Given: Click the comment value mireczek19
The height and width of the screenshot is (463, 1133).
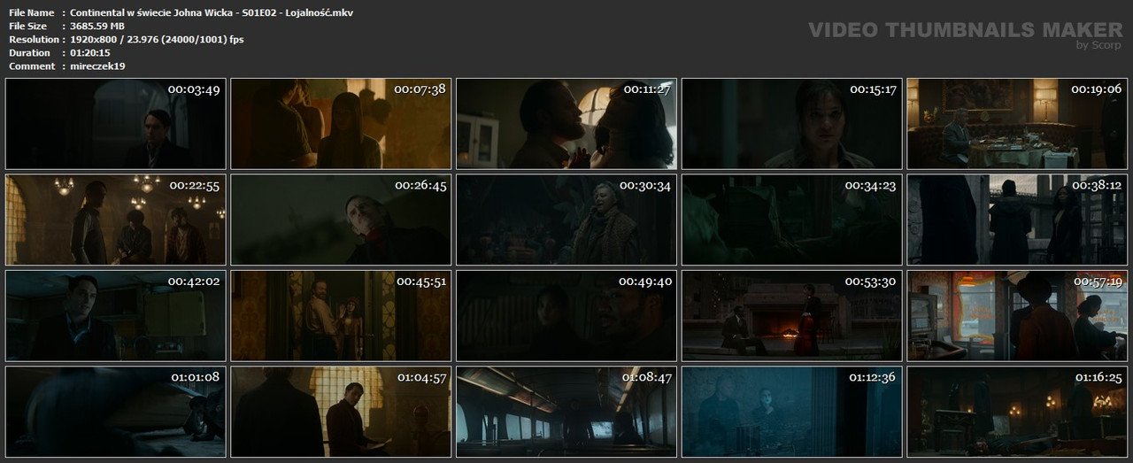Looking at the screenshot, I should tap(97, 66).
